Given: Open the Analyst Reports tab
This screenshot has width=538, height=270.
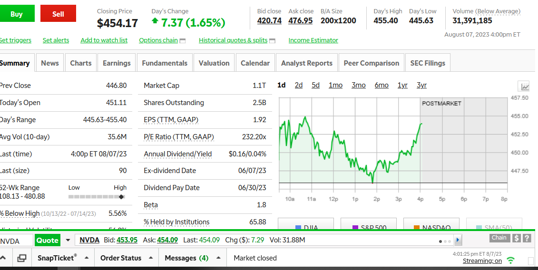Looking at the screenshot, I should click(306, 63).
